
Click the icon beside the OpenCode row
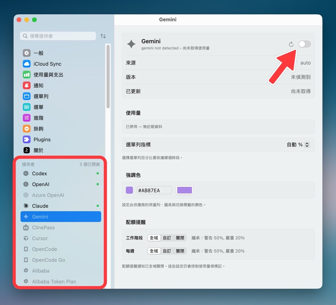26,249
